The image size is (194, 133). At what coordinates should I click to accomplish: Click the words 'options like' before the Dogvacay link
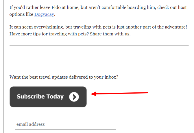21,14
